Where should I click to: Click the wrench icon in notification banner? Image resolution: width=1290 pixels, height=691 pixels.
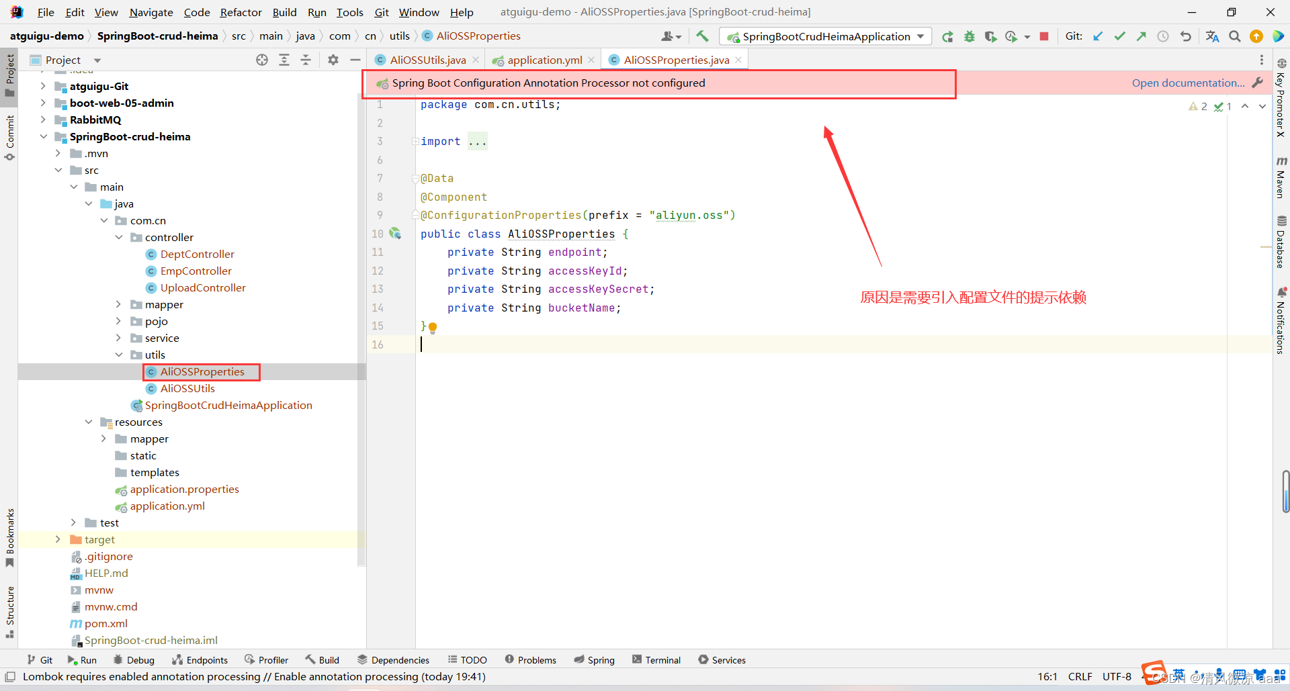[x=1258, y=83]
